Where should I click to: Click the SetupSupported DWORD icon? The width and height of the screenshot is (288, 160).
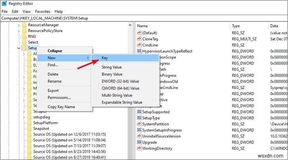[139, 112]
